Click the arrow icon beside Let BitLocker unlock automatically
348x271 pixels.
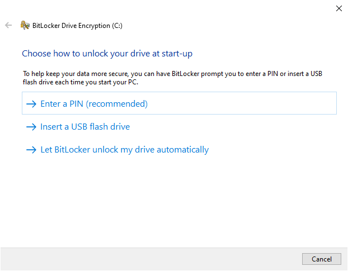(x=31, y=150)
